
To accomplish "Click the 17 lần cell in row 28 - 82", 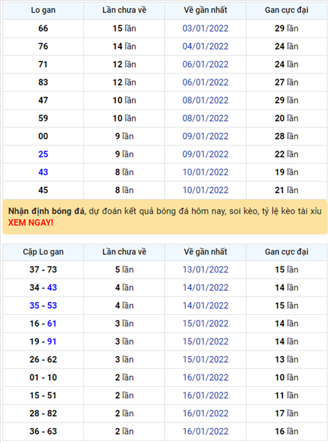I will (x=286, y=414).
